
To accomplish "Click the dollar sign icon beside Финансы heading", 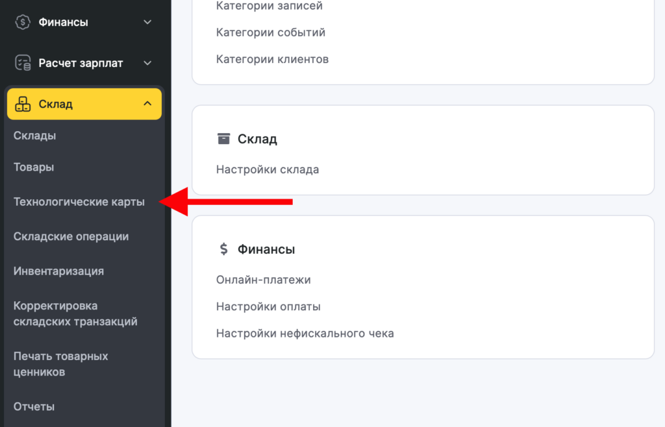I will click(x=224, y=249).
